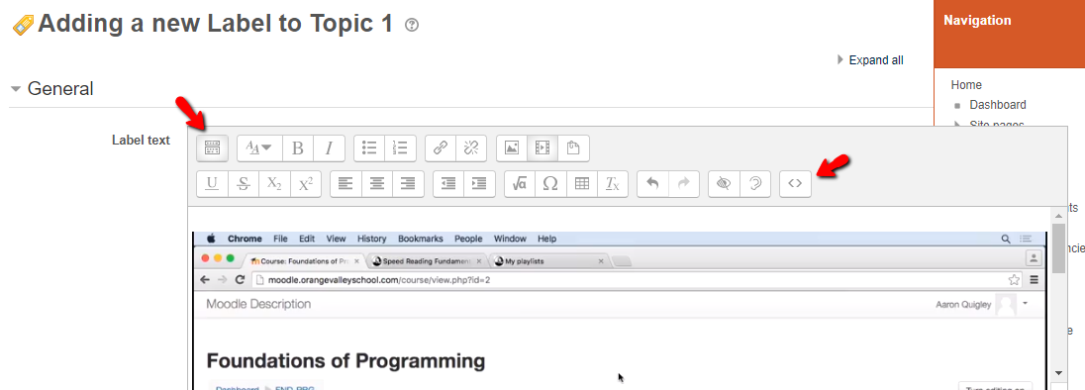Screen dimensions: 1085x390
Task: Insert a special character with Omega icon
Action: click(550, 184)
